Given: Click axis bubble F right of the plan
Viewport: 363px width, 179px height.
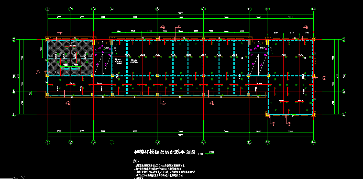Looking at the screenshot, I should pyautogui.click(x=344, y=76).
